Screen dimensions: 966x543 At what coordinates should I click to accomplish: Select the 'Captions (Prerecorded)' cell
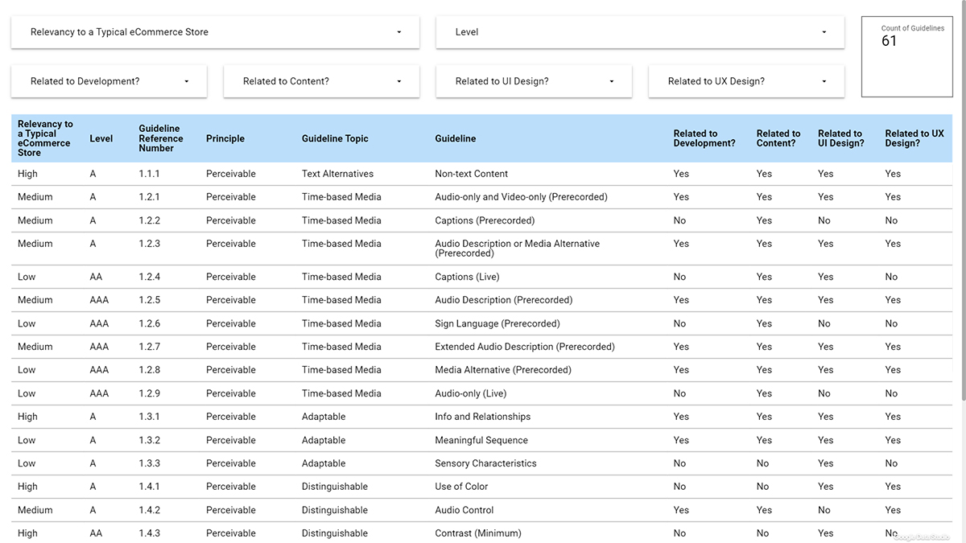pyautogui.click(x=485, y=220)
